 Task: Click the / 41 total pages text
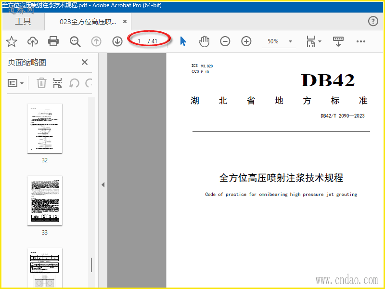(x=152, y=41)
